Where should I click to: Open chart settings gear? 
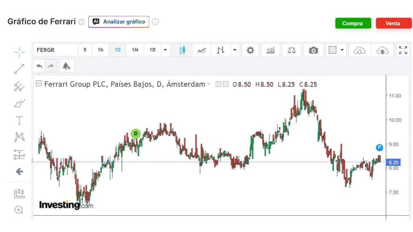tap(250, 50)
